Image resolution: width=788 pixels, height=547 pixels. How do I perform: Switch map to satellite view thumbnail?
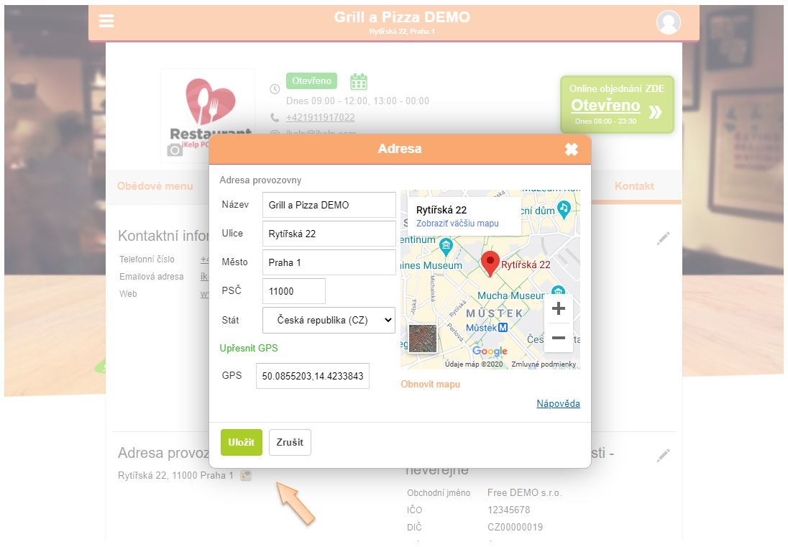[422, 339]
